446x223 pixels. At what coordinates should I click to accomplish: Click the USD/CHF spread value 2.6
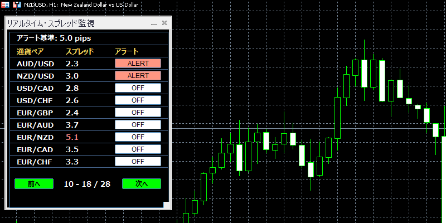point(72,100)
